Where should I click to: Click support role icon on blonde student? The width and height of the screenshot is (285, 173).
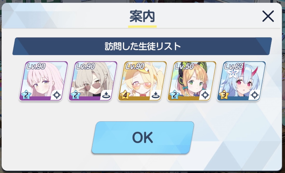[155, 95]
